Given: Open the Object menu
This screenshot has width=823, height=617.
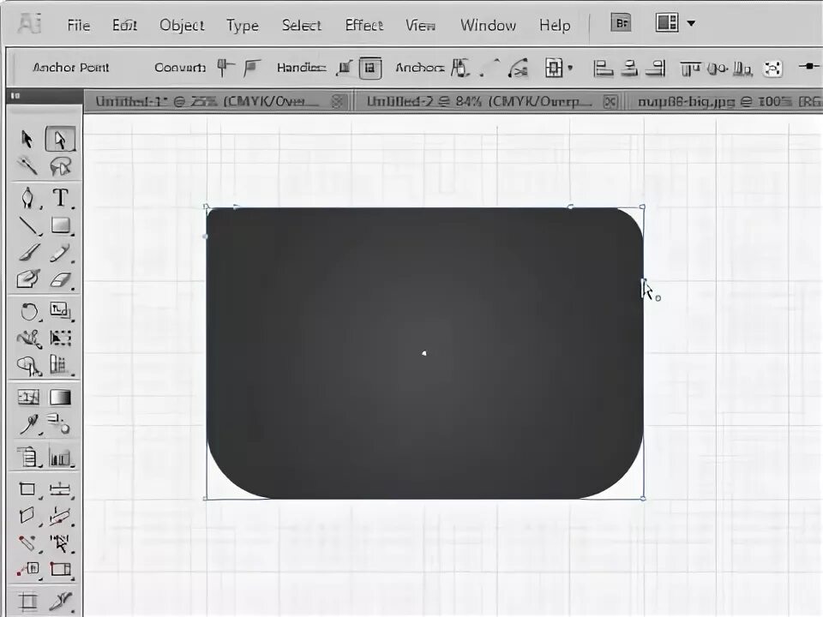Looking at the screenshot, I should tap(182, 25).
